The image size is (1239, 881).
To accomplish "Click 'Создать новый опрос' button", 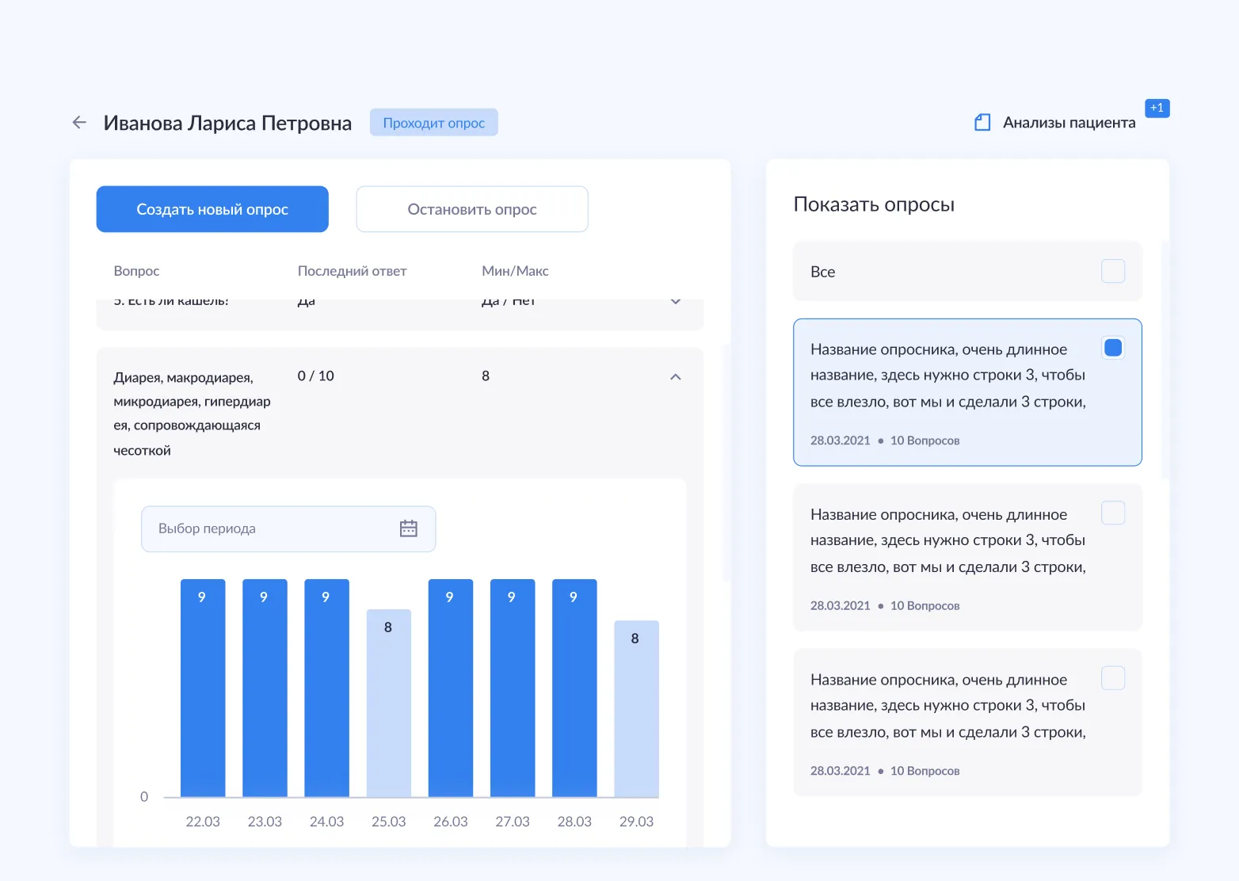I will pyautogui.click(x=212, y=209).
